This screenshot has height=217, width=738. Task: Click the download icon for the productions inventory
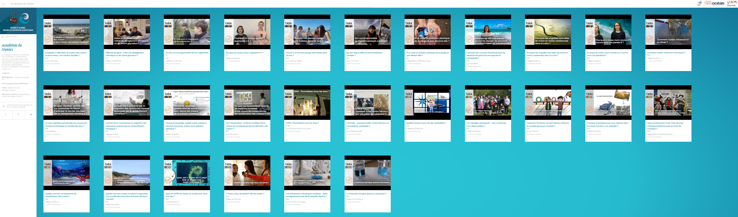(3, 106)
